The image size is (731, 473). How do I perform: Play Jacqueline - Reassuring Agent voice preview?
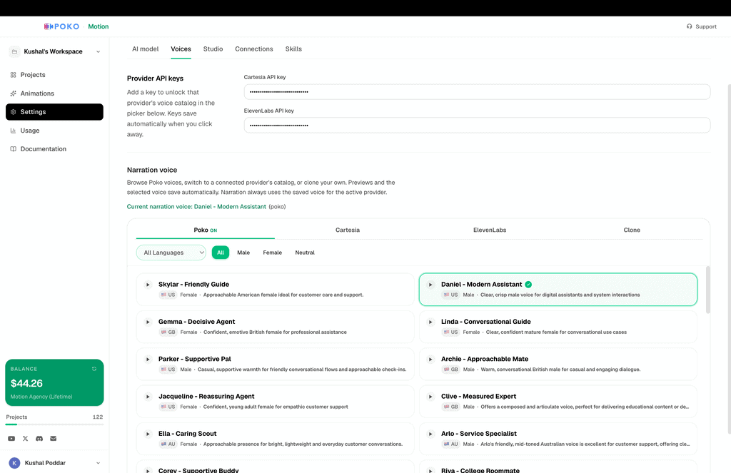[x=148, y=397]
